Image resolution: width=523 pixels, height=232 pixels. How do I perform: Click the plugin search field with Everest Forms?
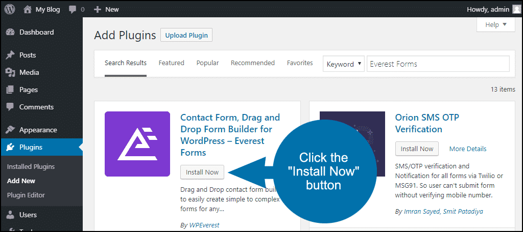tap(438, 64)
